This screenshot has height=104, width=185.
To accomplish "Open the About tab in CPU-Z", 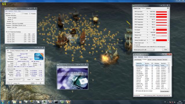I will coord(37,51).
